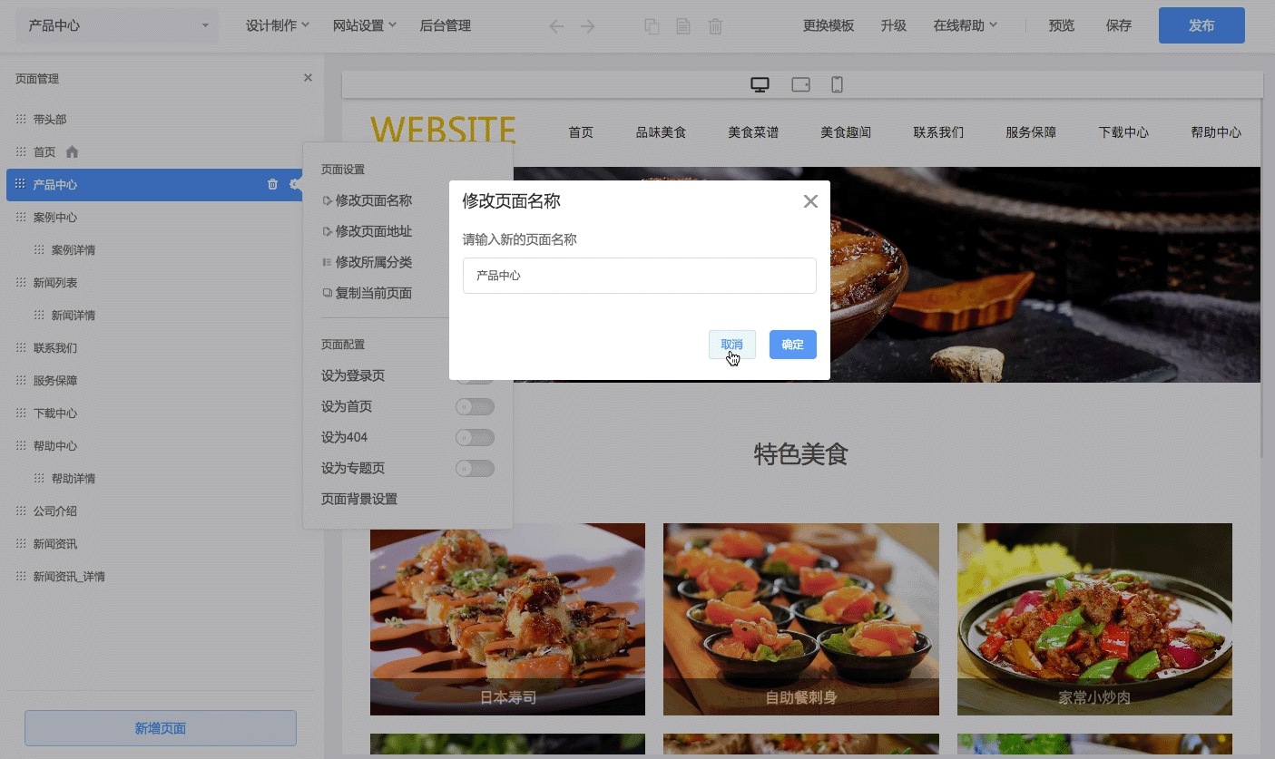The width and height of the screenshot is (1275, 759).
Task: Click the 预览 preview button
Action: 1062,25
